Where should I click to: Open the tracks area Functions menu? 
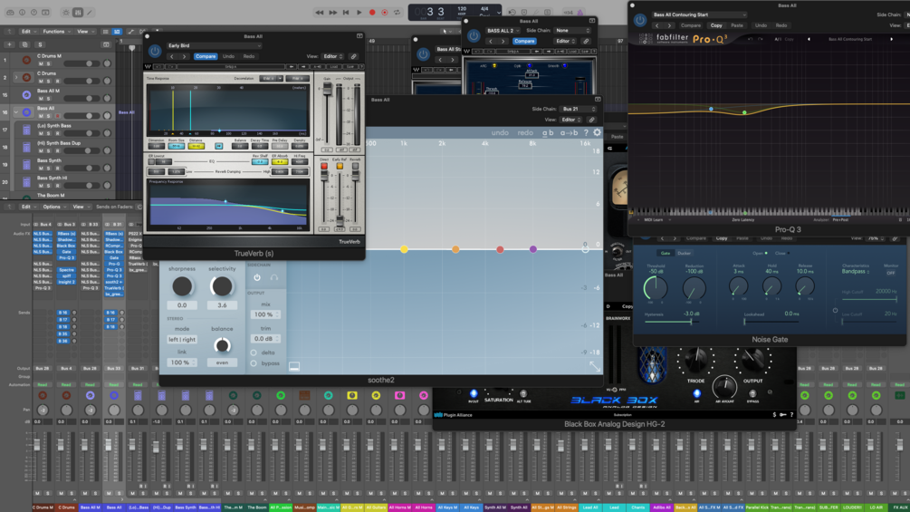coord(55,32)
